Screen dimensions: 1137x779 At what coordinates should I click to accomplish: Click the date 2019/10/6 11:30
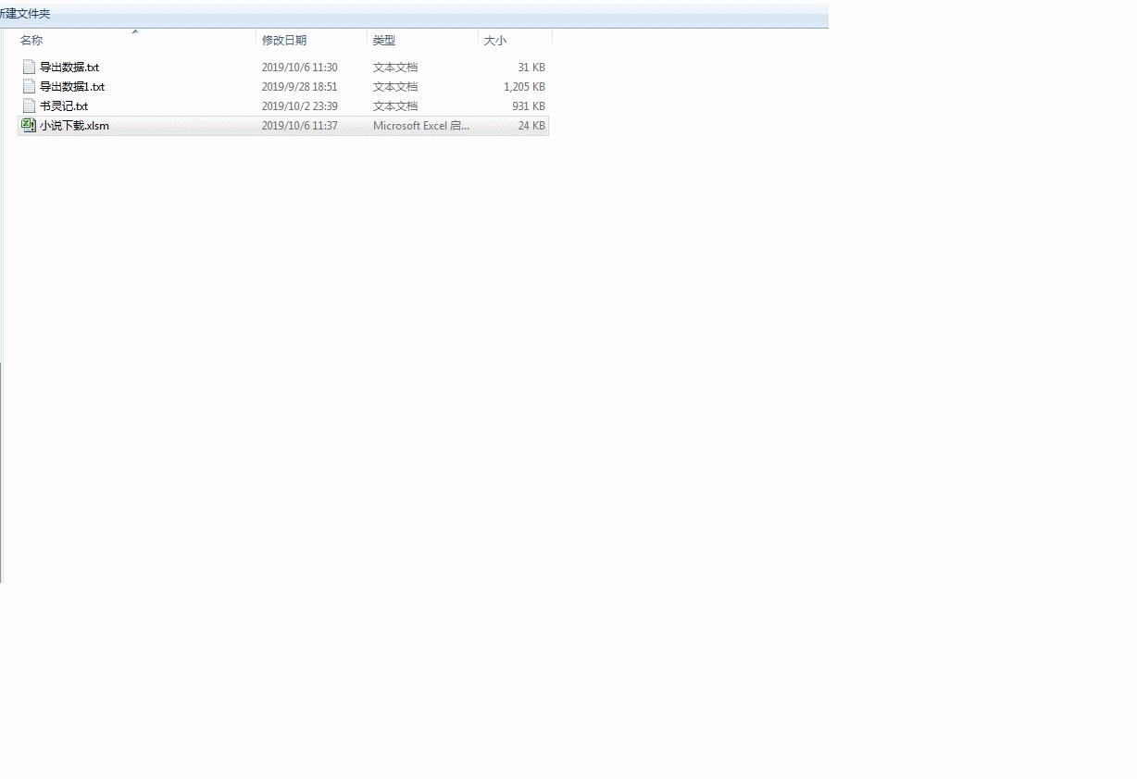coord(299,68)
